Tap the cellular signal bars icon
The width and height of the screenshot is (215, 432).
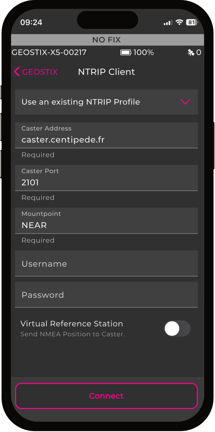click(x=168, y=23)
